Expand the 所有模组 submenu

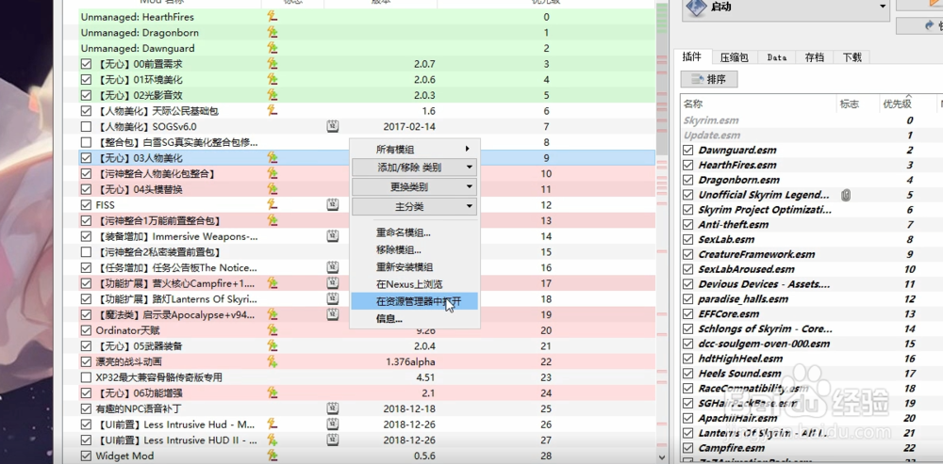414,149
